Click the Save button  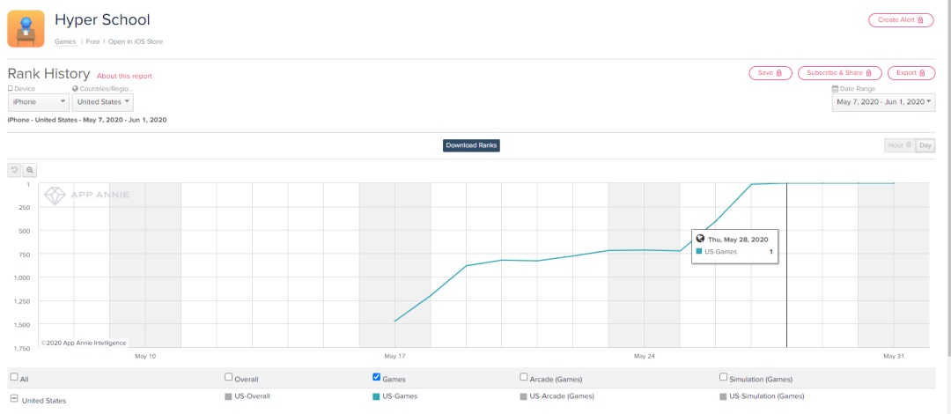pos(770,73)
